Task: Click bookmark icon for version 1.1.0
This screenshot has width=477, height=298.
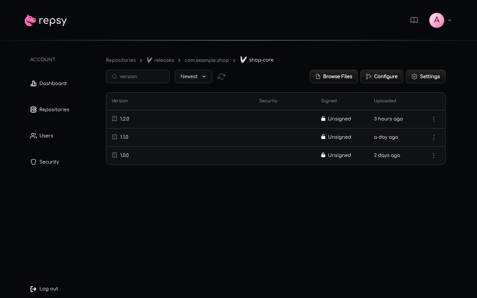Action: [115, 137]
